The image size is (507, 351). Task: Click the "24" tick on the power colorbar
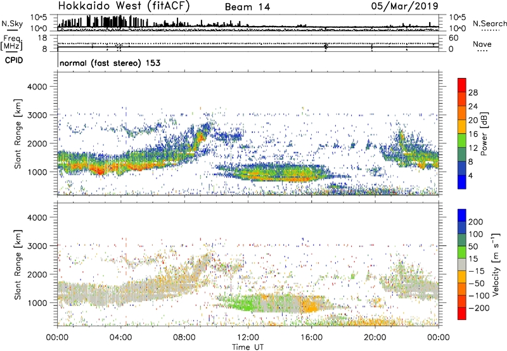[473, 106]
